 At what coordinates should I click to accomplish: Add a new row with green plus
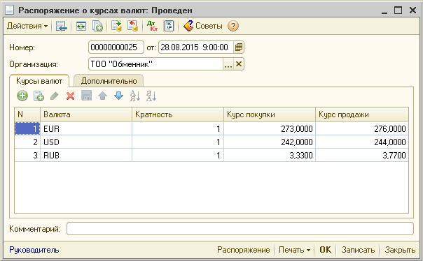22,96
